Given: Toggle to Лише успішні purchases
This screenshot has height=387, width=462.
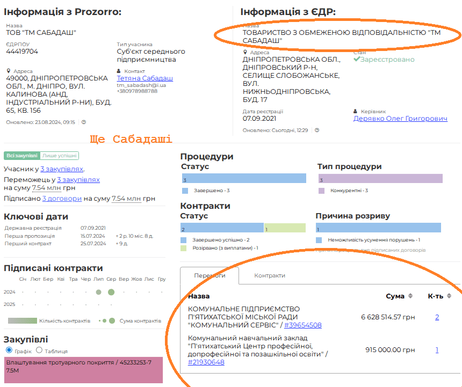Looking at the screenshot, I should pyautogui.click(x=60, y=156).
